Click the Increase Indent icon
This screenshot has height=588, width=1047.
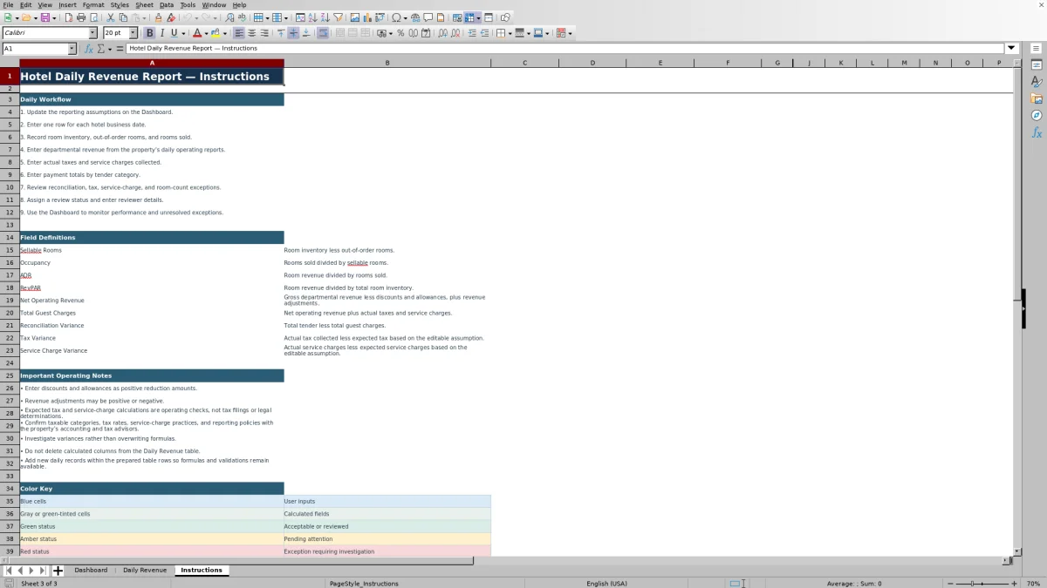point(471,33)
